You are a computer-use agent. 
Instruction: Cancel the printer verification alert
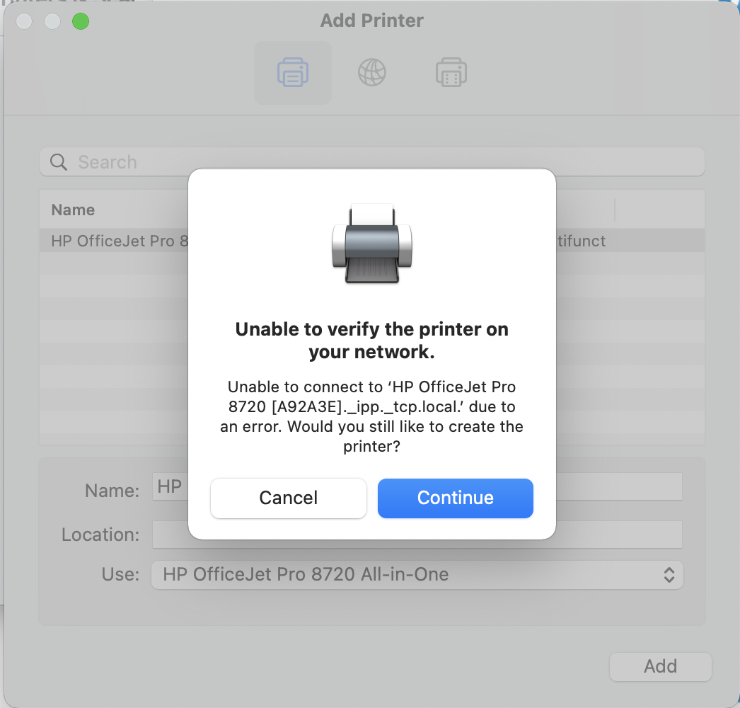tap(288, 498)
